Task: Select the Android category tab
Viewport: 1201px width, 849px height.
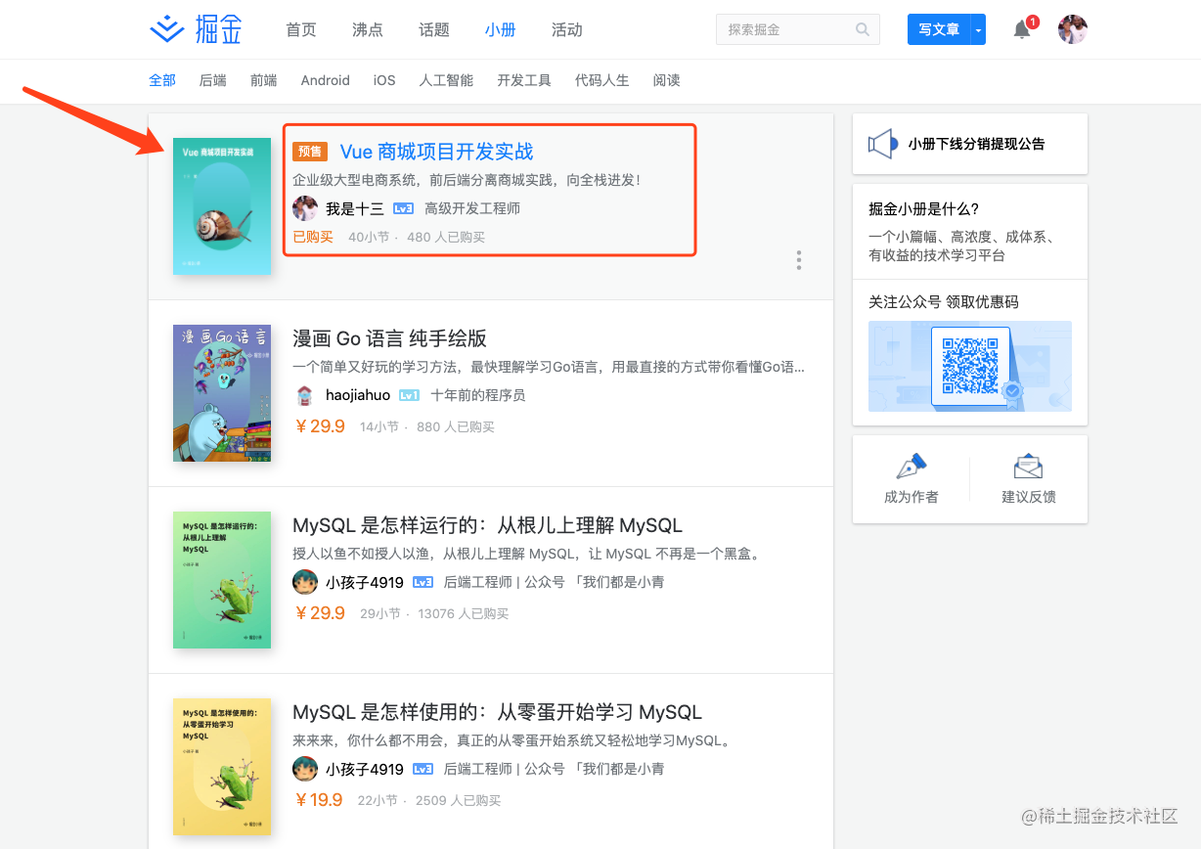Action: click(x=326, y=80)
